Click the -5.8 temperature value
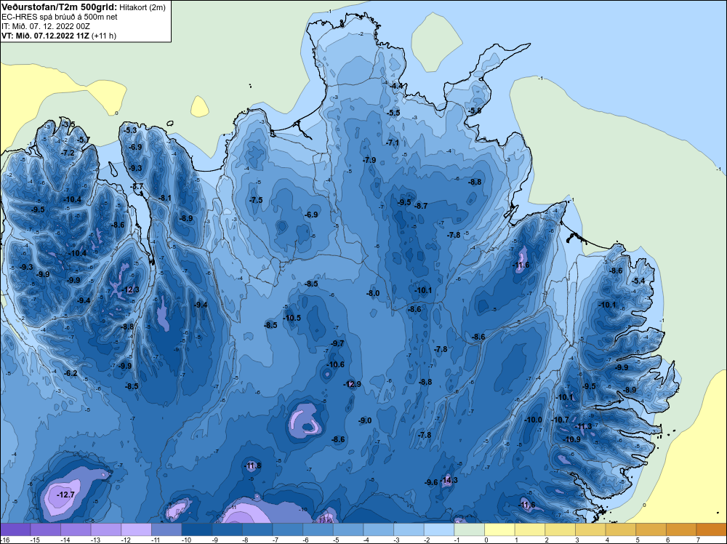Image resolution: width=727 pixels, height=544 pixels. [475, 111]
